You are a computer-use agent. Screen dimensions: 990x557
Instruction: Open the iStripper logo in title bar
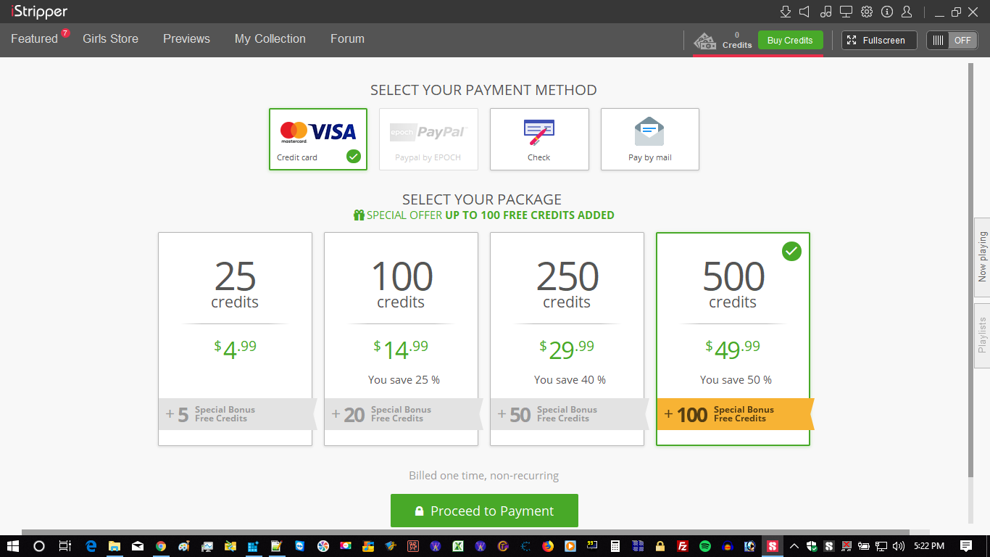click(x=39, y=12)
